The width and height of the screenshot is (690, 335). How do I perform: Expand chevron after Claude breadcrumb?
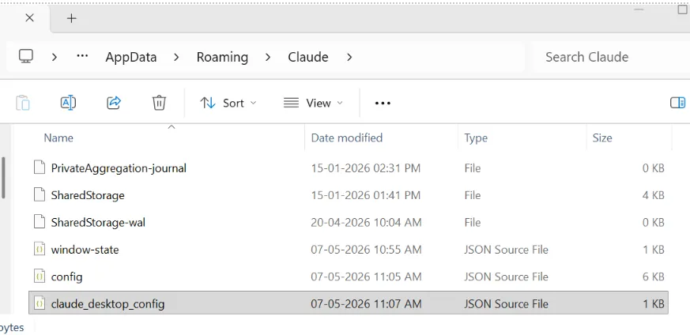pyautogui.click(x=349, y=57)
